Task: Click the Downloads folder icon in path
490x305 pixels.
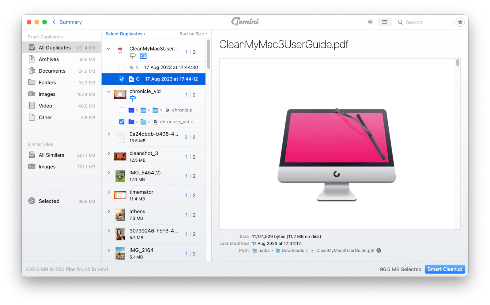Action: point(278,250)
